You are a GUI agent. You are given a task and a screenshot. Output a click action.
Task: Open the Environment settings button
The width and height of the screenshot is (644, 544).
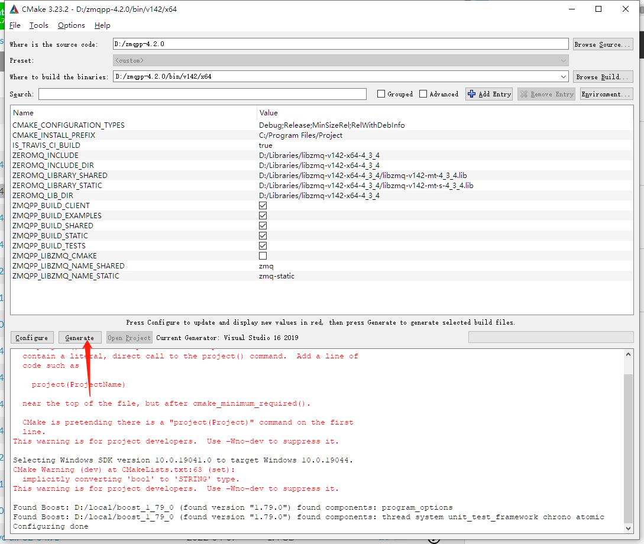(606, 94)
